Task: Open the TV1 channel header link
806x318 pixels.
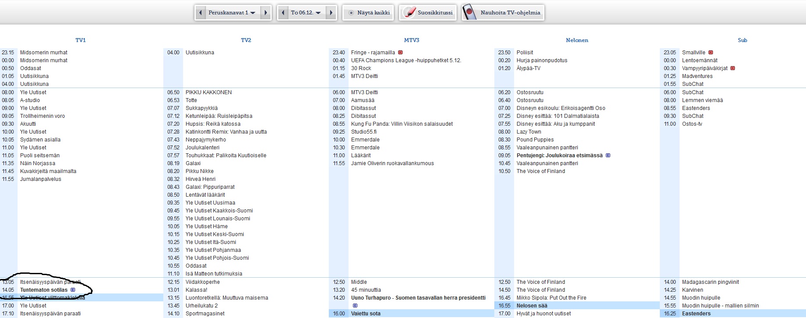Action: click(80, 40)
